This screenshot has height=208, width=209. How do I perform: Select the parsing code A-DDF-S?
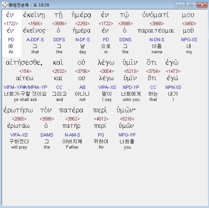click(x=35, y=40)
